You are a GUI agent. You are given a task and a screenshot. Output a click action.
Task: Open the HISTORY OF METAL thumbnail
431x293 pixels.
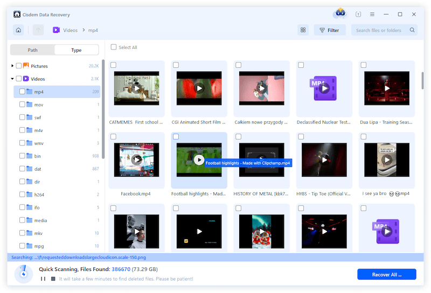click(262, 159)
